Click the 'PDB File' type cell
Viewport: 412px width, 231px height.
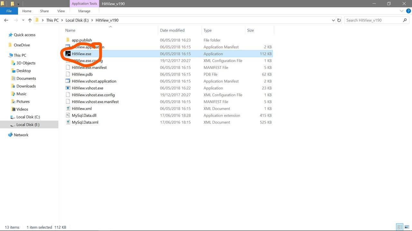pyautogui.click(x=211, y=74)
